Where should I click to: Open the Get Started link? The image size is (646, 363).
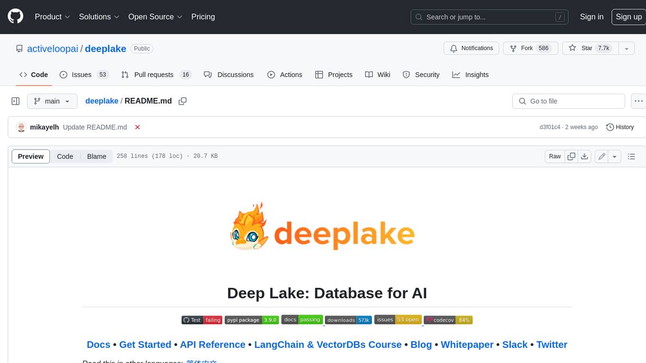pyautogui.click(x=145, y=344)
